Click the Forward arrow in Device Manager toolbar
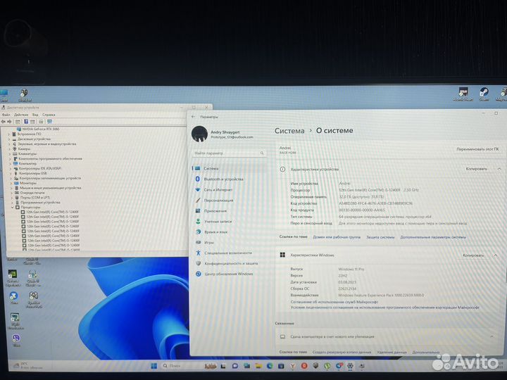Viewport: 507px width, 380px height. [x=9, y=122]
